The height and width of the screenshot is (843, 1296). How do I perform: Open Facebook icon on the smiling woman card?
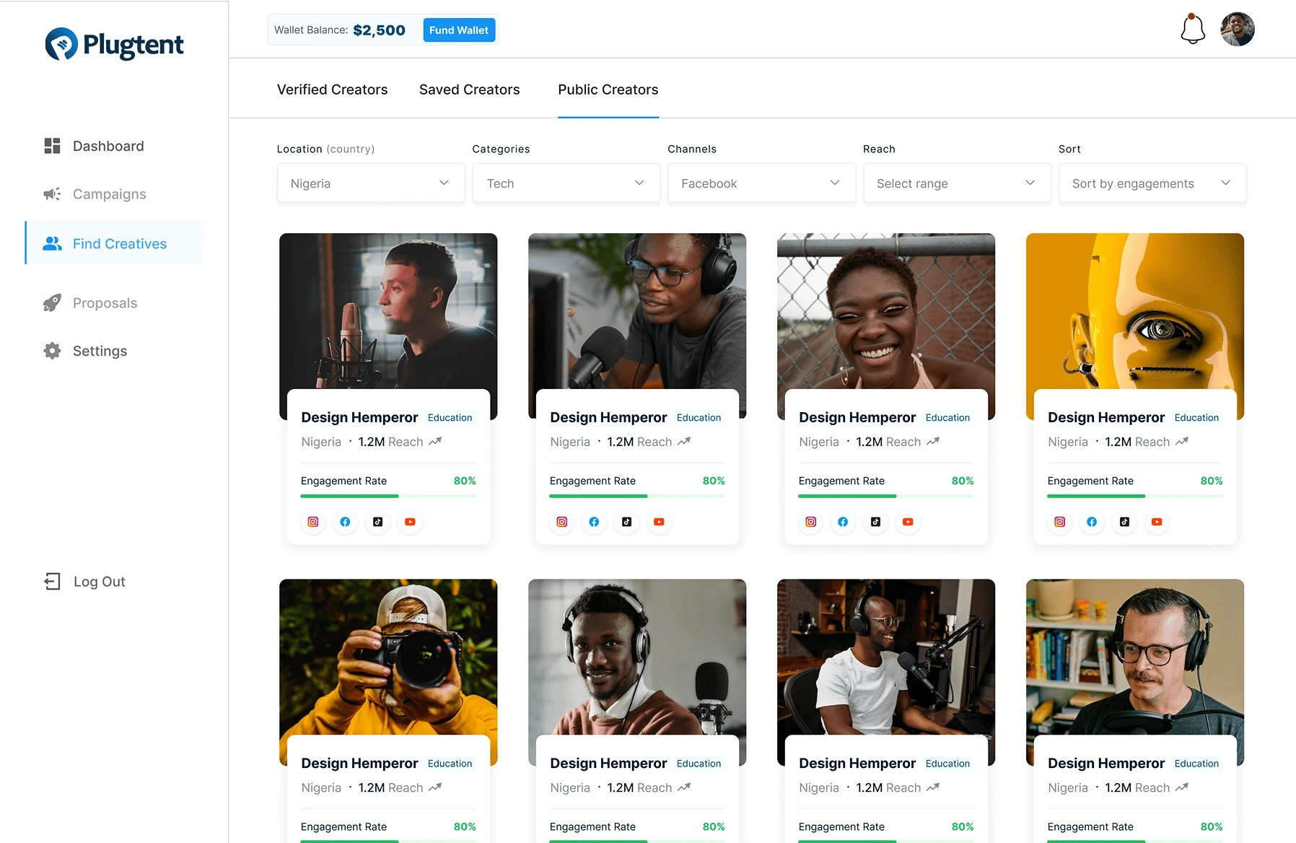[x=843, y=522]
